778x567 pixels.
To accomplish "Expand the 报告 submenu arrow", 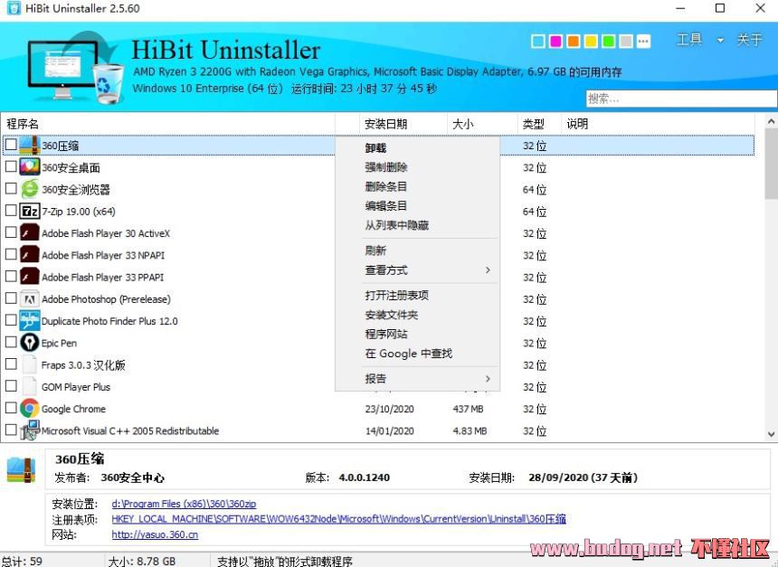I will (x=488, y=379).
